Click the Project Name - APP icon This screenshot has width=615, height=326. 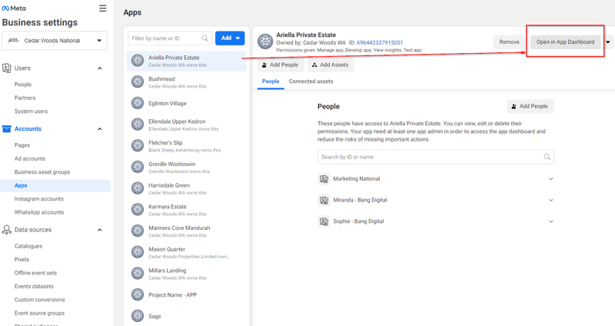click(138, 294)
